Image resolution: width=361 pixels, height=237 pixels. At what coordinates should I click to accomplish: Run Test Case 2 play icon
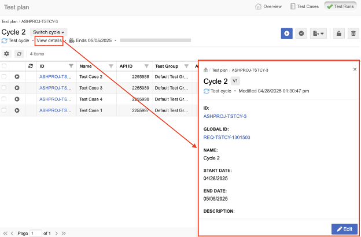point(17,77)
